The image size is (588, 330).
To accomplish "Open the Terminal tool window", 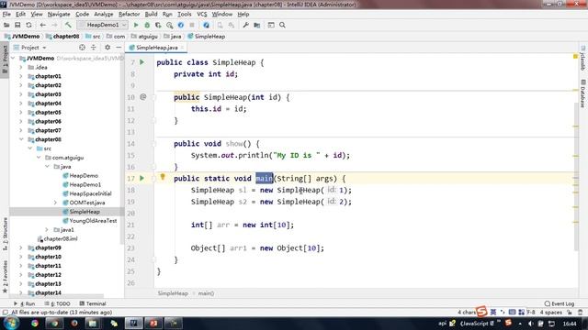I will tap(93, 303).
